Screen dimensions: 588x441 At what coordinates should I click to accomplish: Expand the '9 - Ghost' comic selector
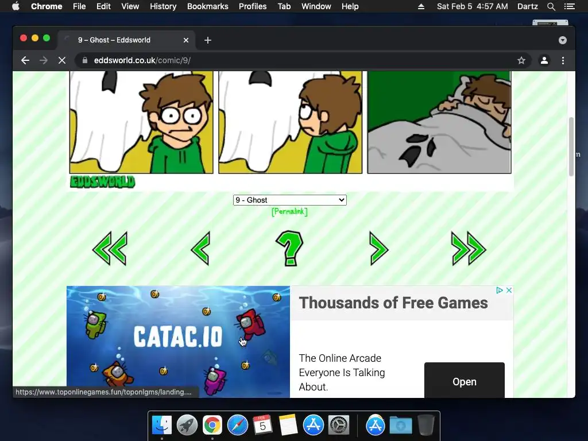289,200
